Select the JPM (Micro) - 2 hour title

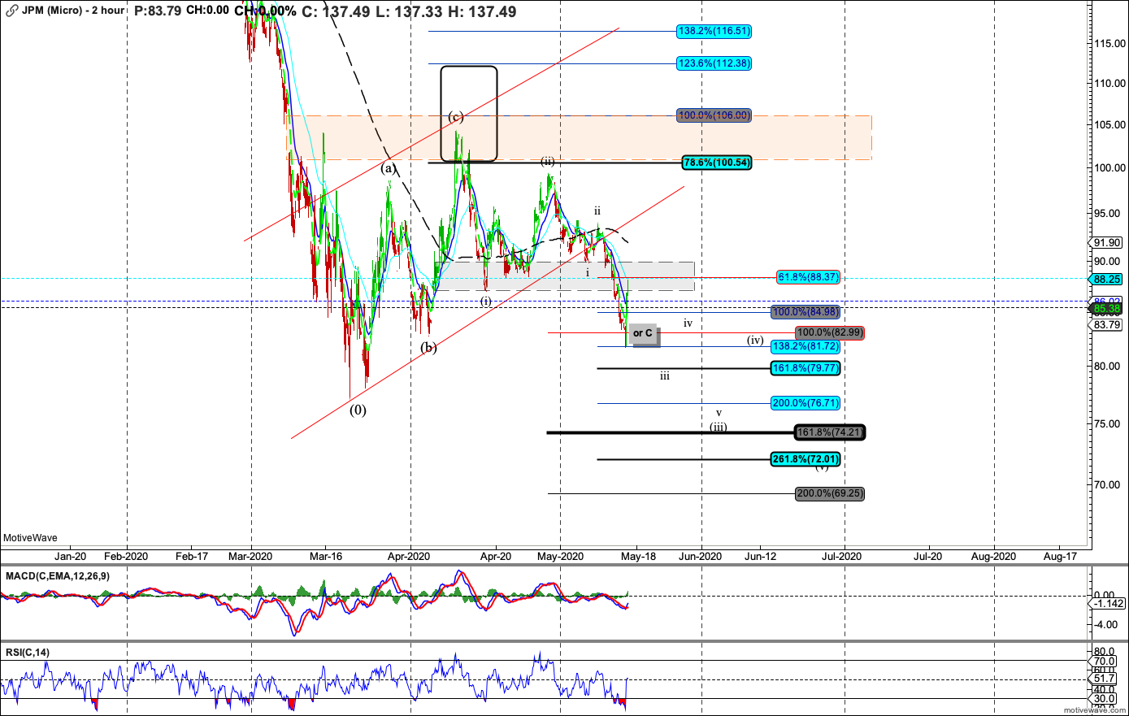point(73,11)
